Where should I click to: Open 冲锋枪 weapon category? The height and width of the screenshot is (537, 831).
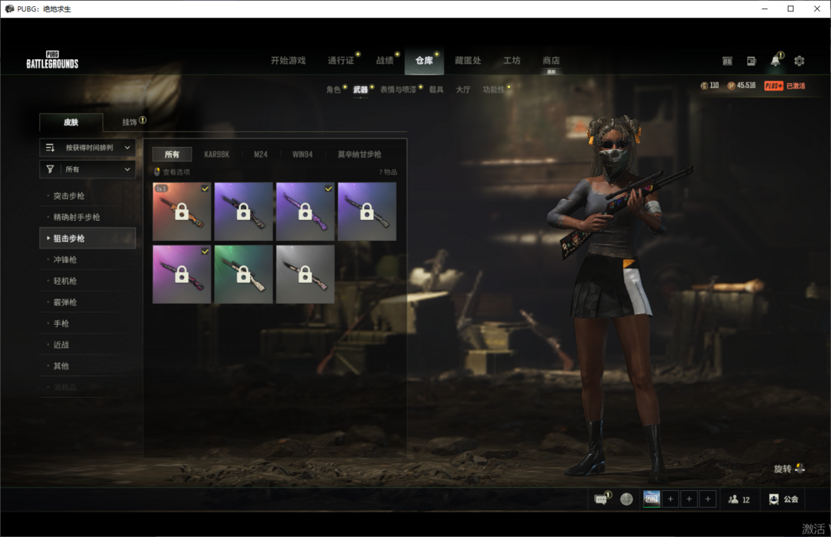[x=88, y=259]
